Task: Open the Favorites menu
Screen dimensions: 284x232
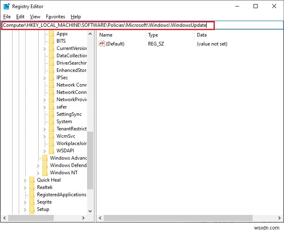Action: (x=55, y=17)
